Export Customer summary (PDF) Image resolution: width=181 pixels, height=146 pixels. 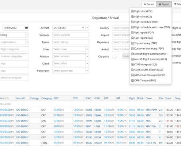click(x=147, y=49)
